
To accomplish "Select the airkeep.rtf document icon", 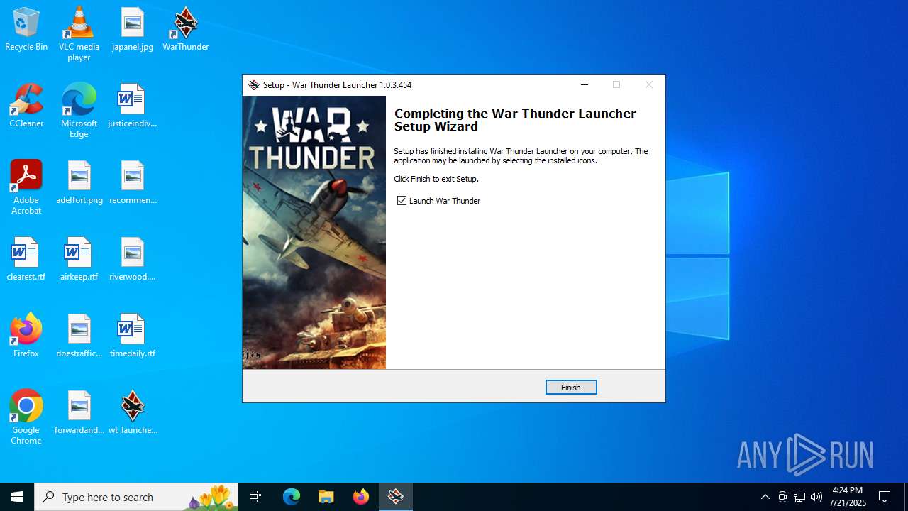I will pos(79,260).
